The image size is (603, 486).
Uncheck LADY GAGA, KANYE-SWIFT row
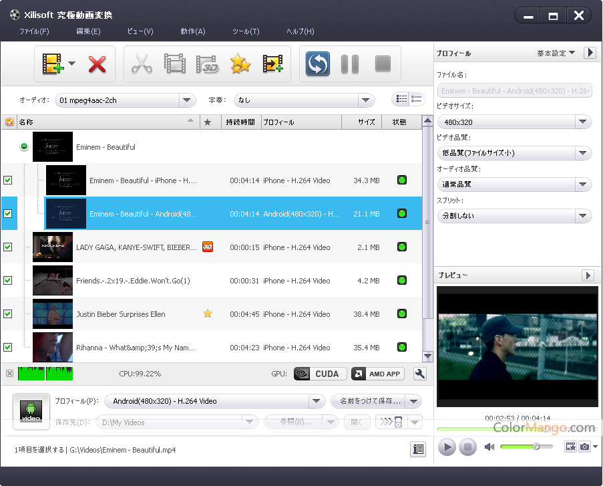(x=8, y=247)
